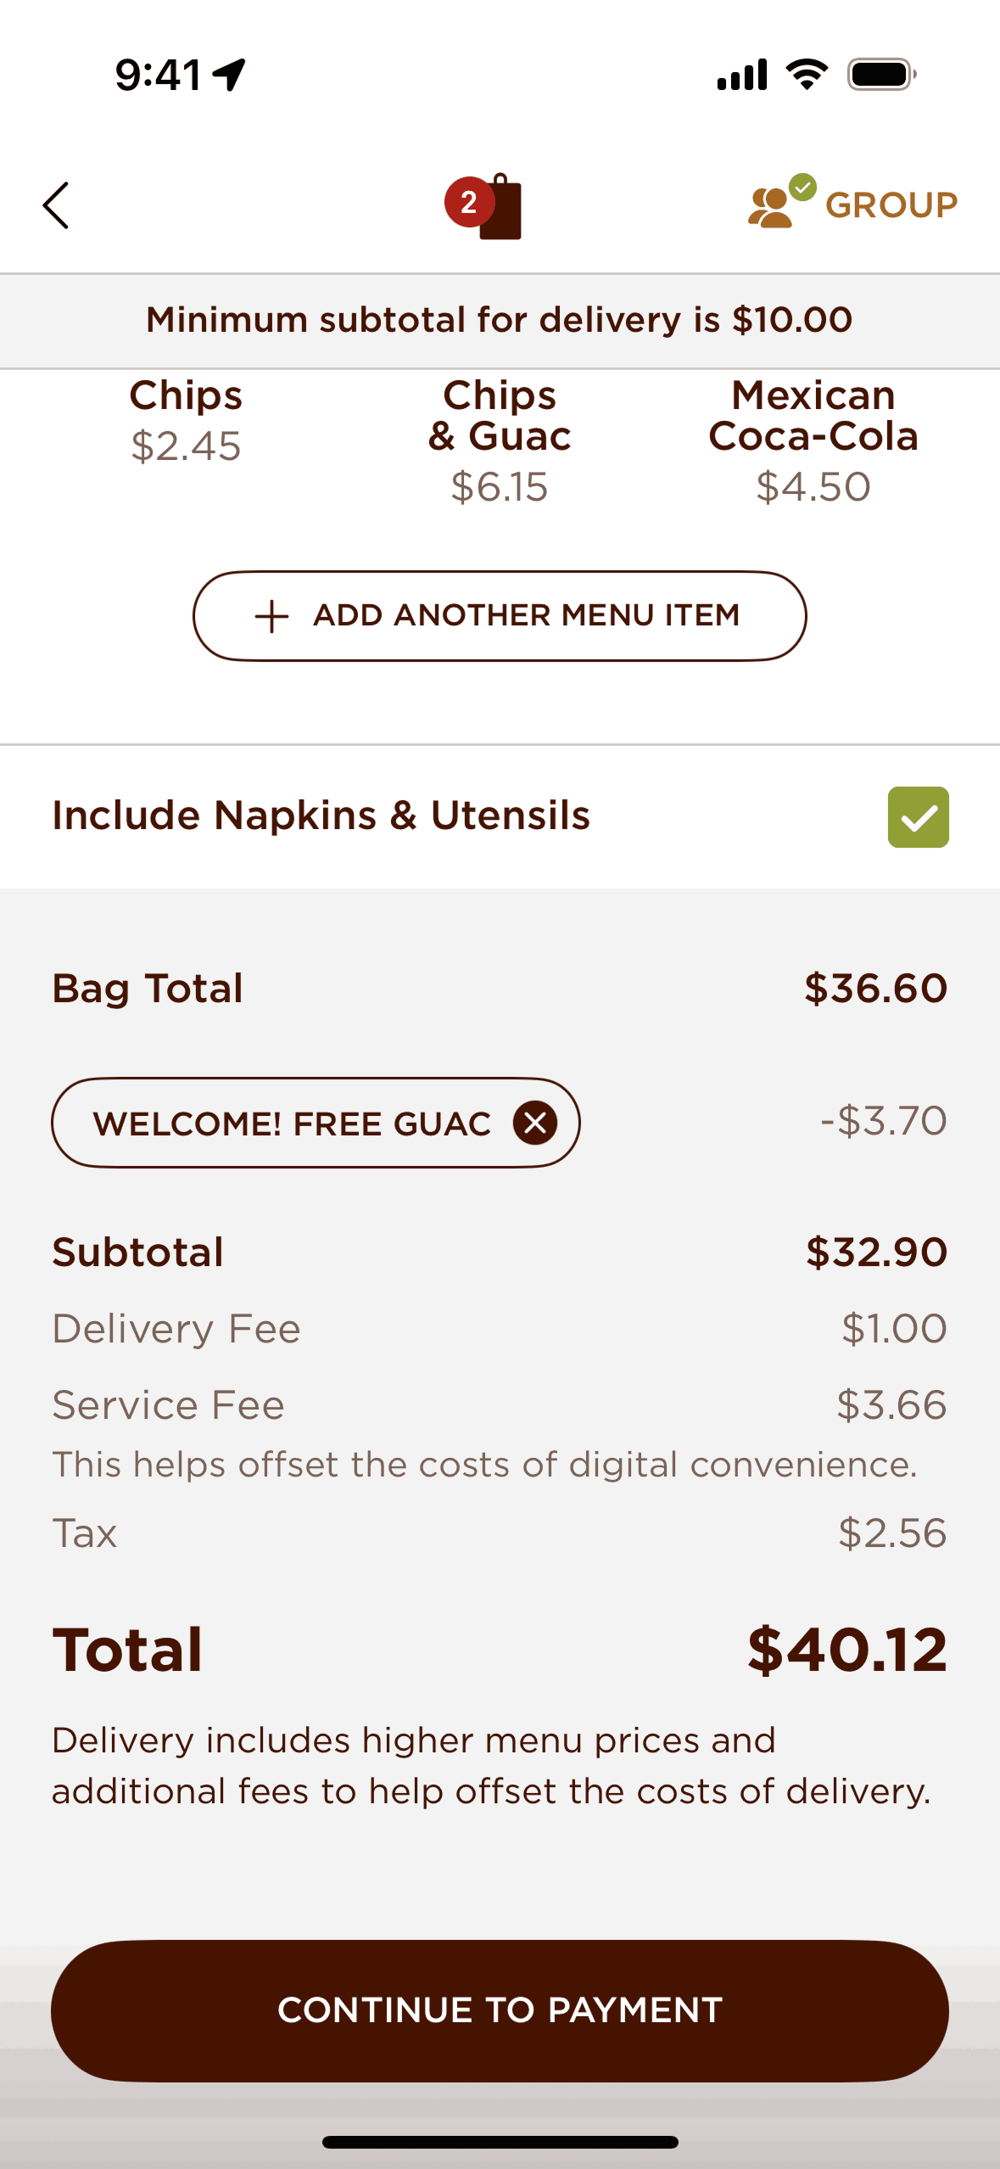Tap the Wi-Fi status icon
The image size is (1000, 2169).
click(807, 75)
